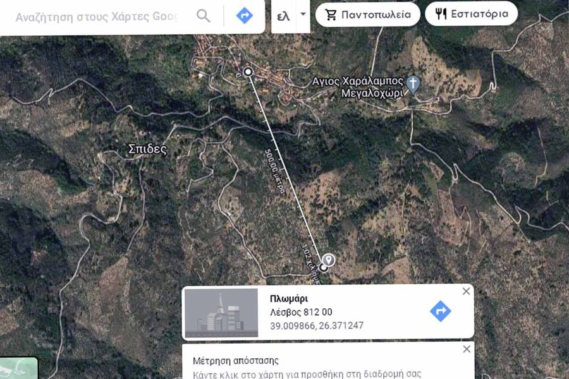This screenshot has width=569, height=379.
Task: Click the Σπιδες place label
Action: [147, 149]
